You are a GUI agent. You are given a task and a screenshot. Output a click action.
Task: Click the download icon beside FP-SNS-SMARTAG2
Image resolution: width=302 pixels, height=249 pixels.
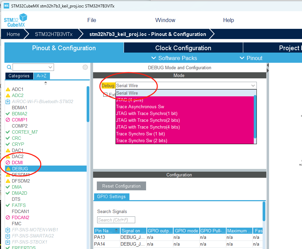pyautogui.click(x=8, y=236)
